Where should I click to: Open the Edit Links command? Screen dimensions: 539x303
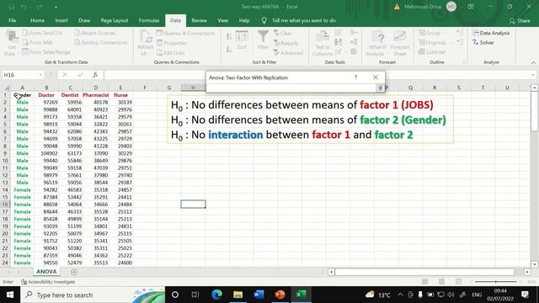[x=170, y=52]
